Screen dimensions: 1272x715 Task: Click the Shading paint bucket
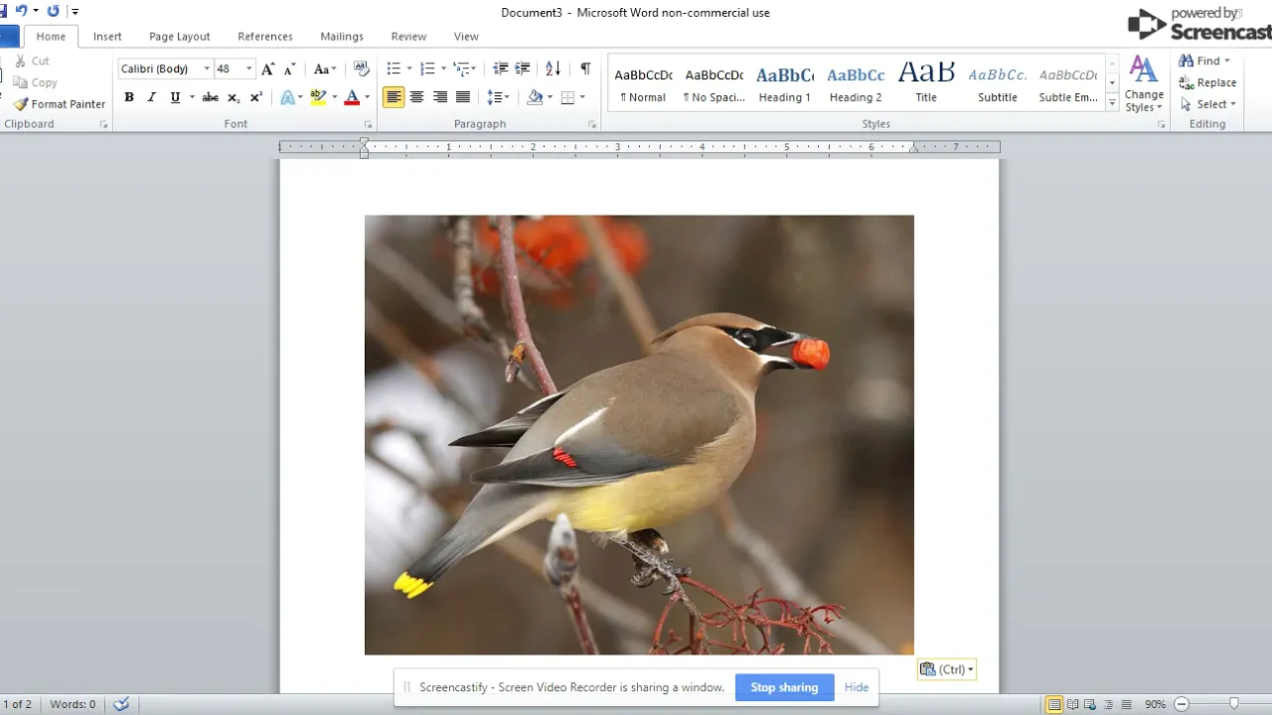coord(536,97)
